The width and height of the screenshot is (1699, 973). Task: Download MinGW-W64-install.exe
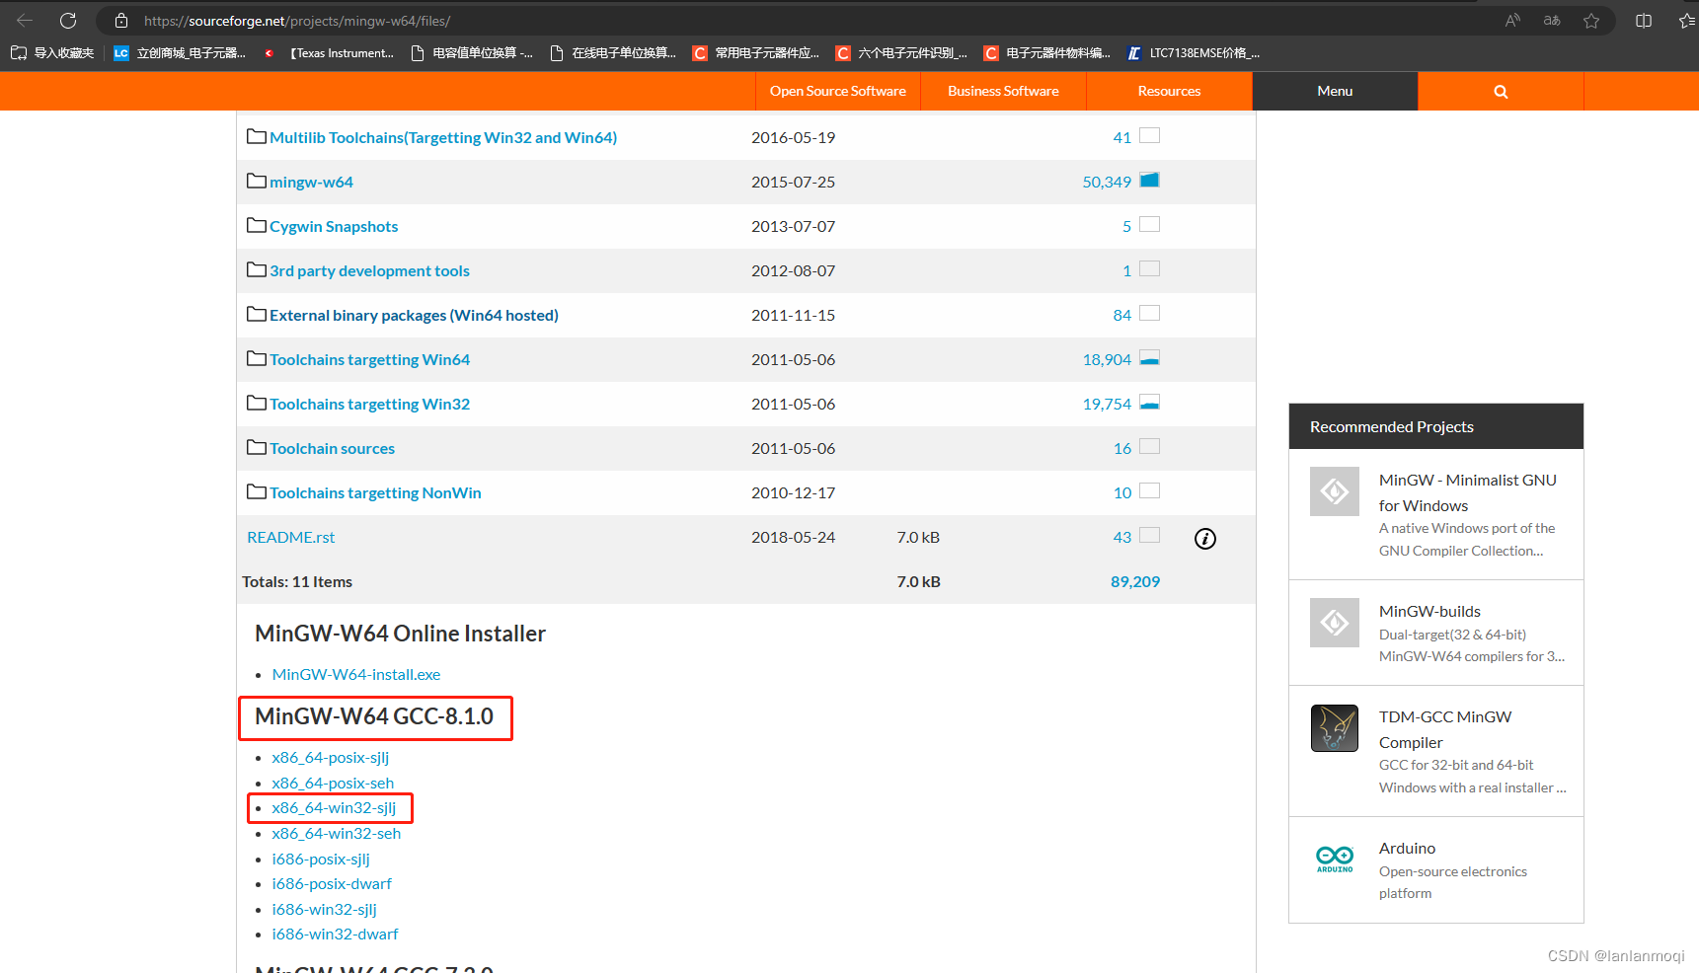click(356, 674)
